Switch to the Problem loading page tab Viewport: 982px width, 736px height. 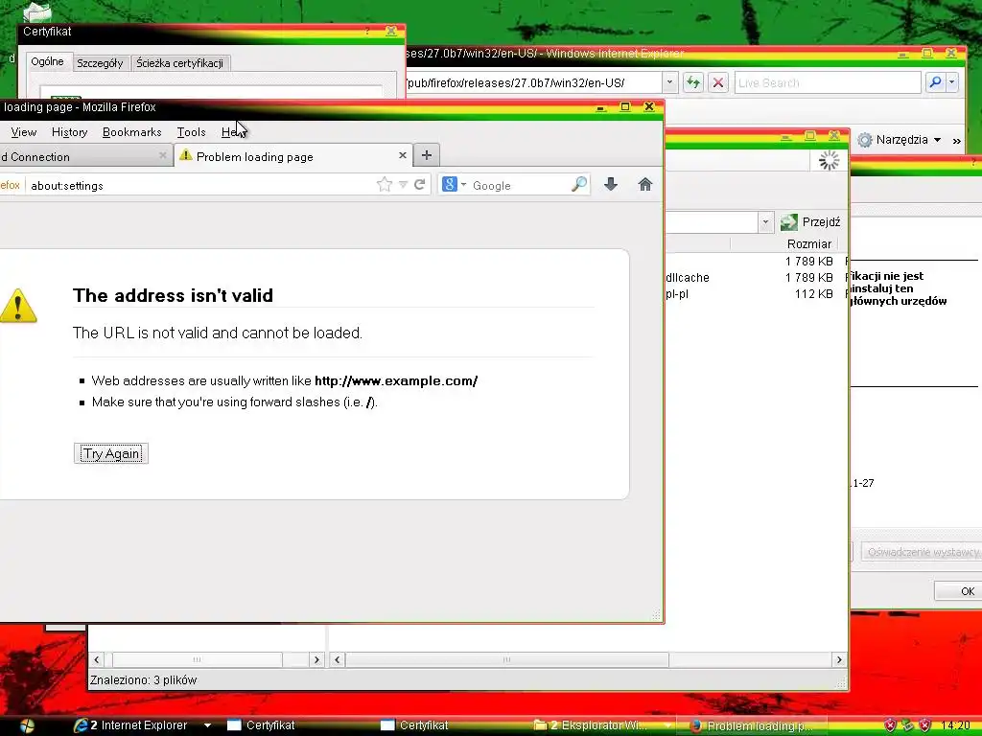292,156
